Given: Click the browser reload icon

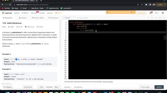Looking at the screenshot, I should click(10, 5).
